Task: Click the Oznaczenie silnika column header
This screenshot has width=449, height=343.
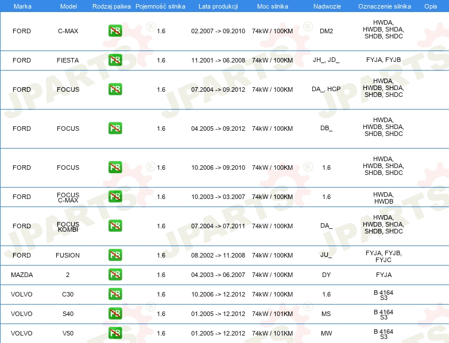Action: [x=385, y=6]
